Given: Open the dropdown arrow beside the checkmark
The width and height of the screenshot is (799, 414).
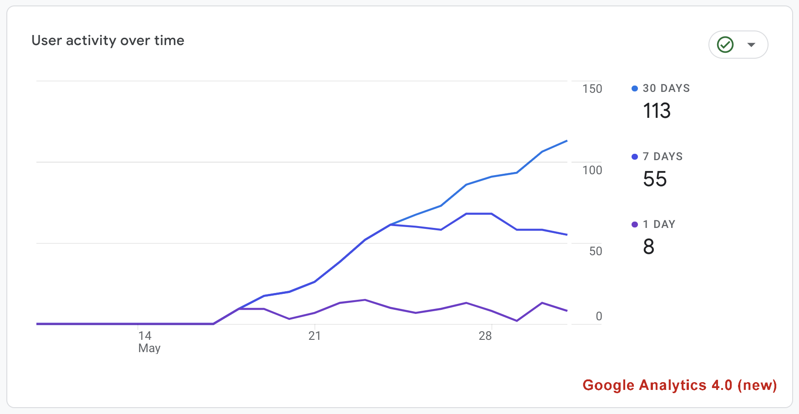Looking at the screenshot, I should point(751,45).
